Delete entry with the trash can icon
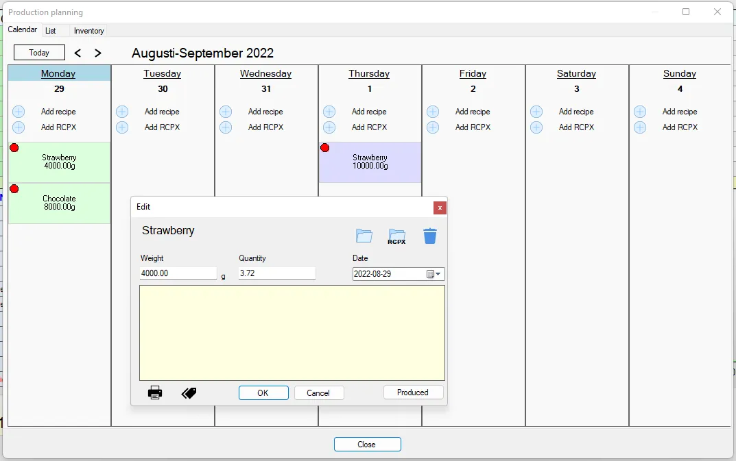 [430, 236]
